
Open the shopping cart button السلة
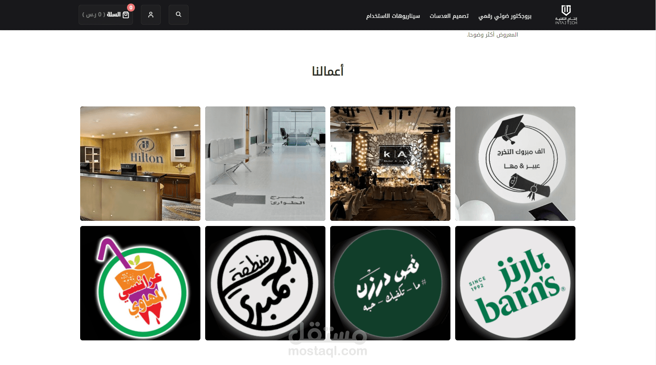106,15
